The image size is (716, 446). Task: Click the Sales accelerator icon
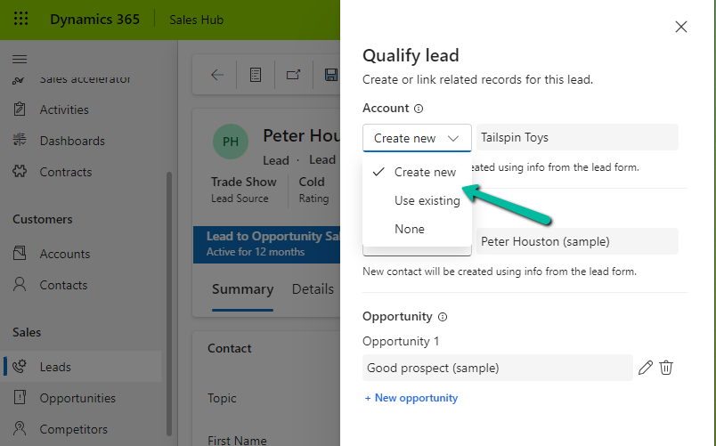pos(19,81)
